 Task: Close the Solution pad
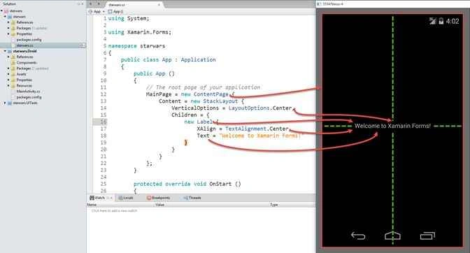83,4
